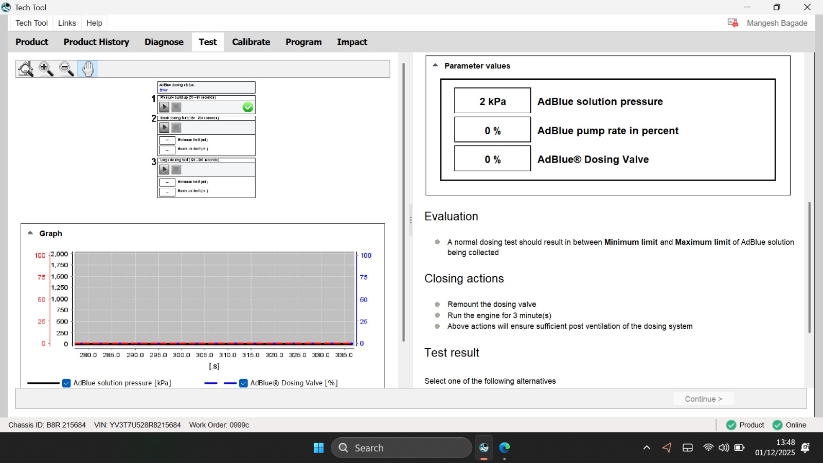Stop the Large dosing test

click(x=176, y=169)
